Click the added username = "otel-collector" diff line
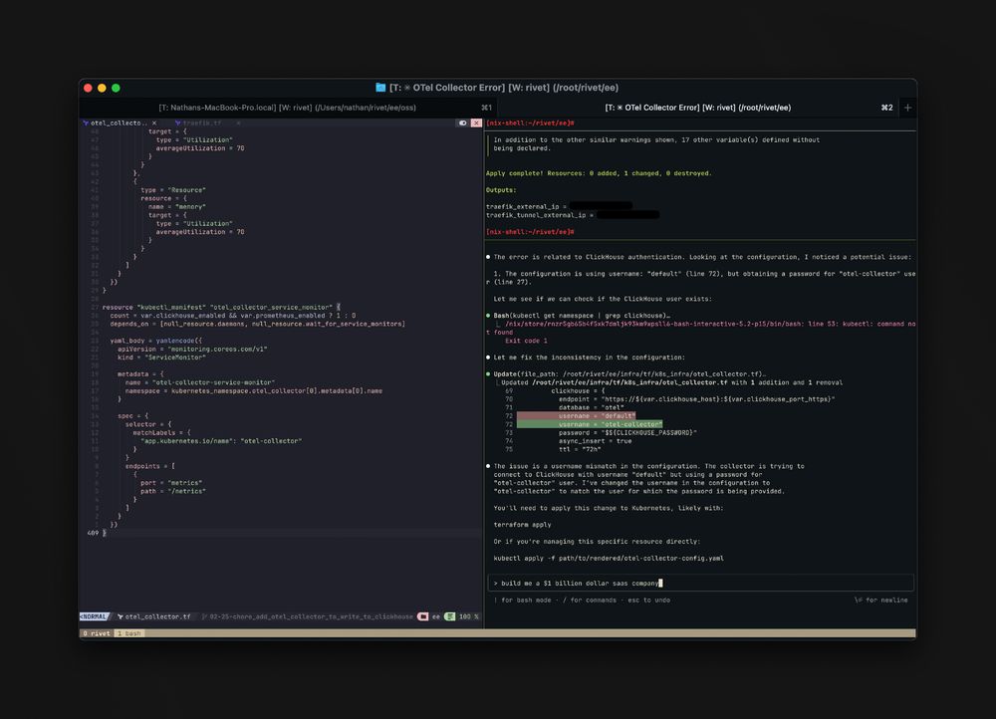 [590, 424]
